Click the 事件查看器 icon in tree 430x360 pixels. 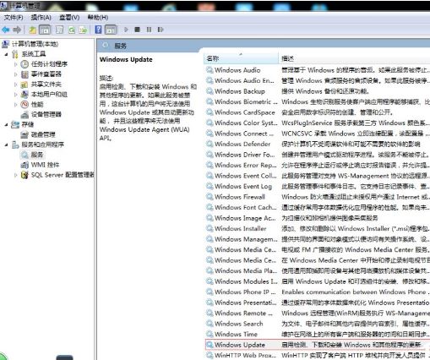24,74
